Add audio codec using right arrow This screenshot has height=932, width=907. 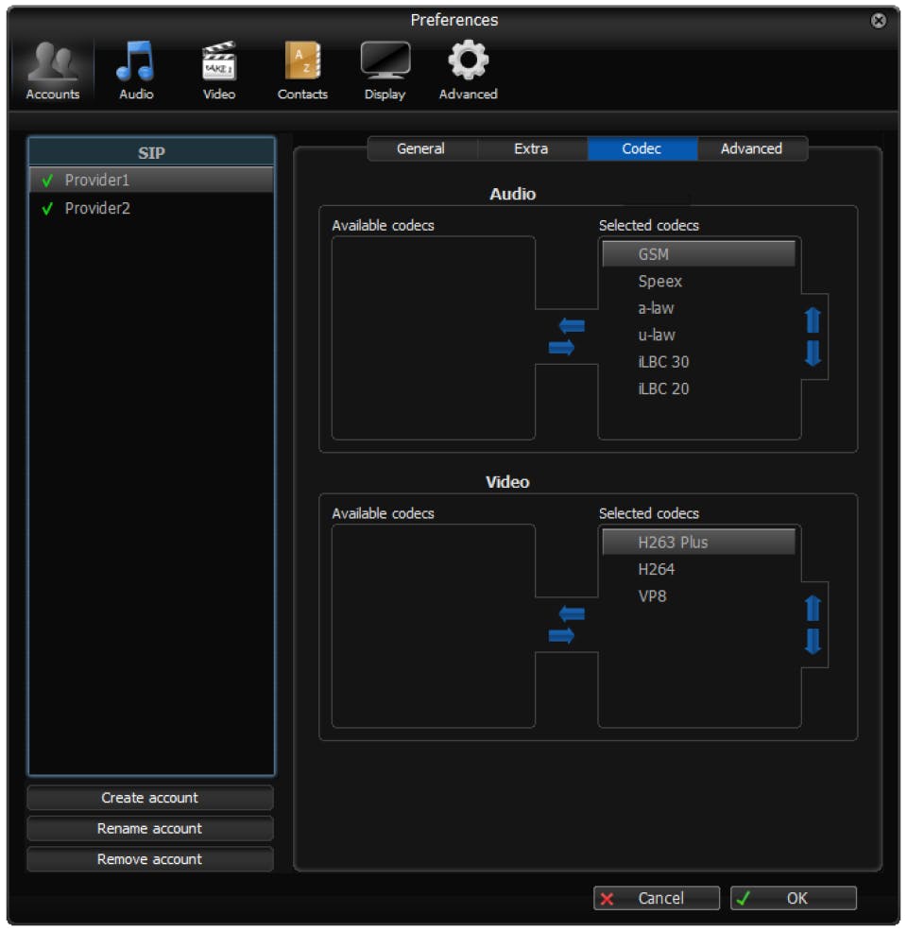point(561,347)
